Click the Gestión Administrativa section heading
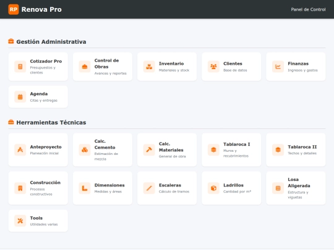Image resolution: width=334 pixels, height=250 pixels. click(x=51, y=42)
